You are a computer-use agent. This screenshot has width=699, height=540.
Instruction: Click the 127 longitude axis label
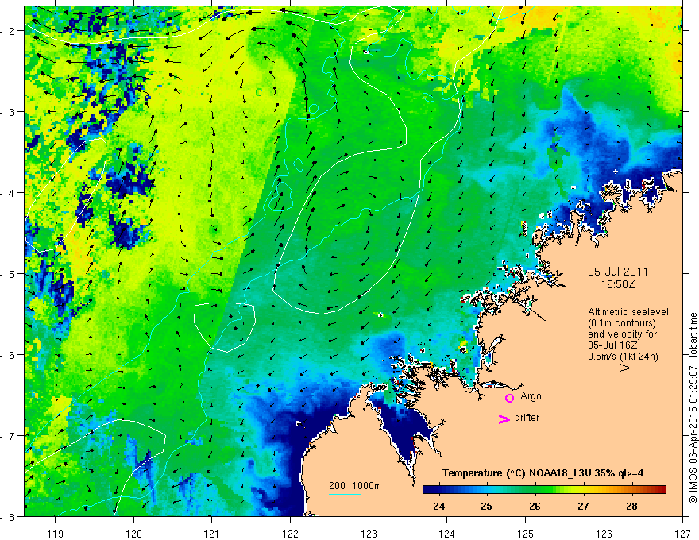682,534
